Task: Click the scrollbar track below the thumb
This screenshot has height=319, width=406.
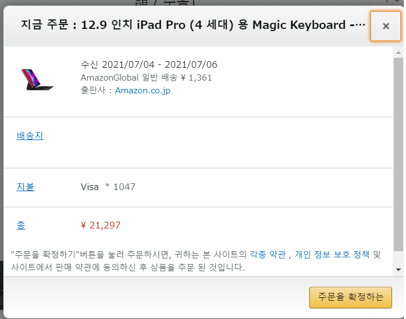Action: [398, 259]
